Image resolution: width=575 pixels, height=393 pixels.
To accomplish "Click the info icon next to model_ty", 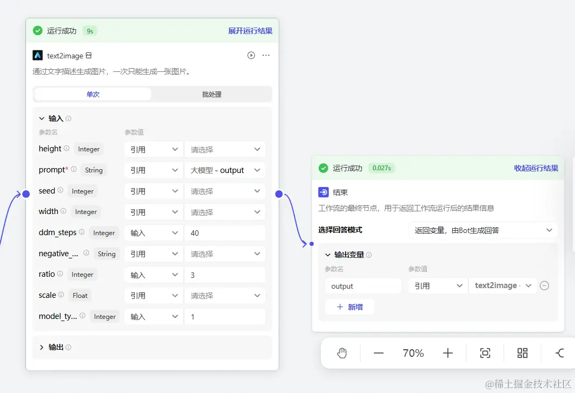I will [83, 316].
